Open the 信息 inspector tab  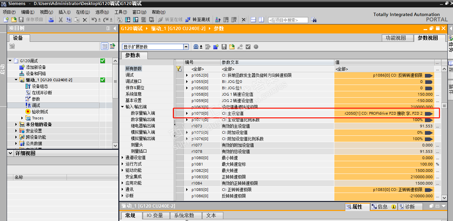(x=383, y=207)
